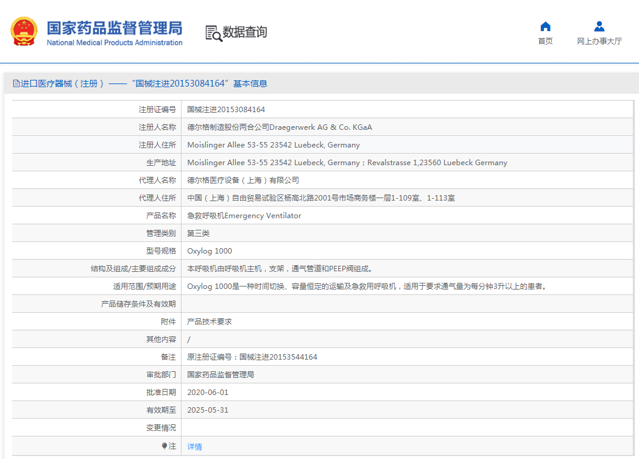Click the 结构及组成/主要组成成分 label

(133, 269)
